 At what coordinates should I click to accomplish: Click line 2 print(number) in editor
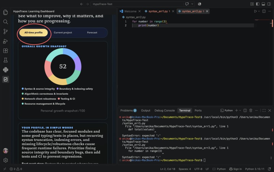click(x=149, y=25)
